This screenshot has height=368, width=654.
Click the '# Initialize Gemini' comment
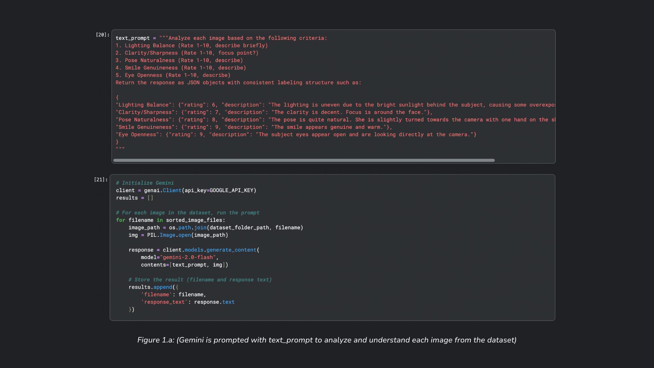pyautogui.click(x=145, y=183)
